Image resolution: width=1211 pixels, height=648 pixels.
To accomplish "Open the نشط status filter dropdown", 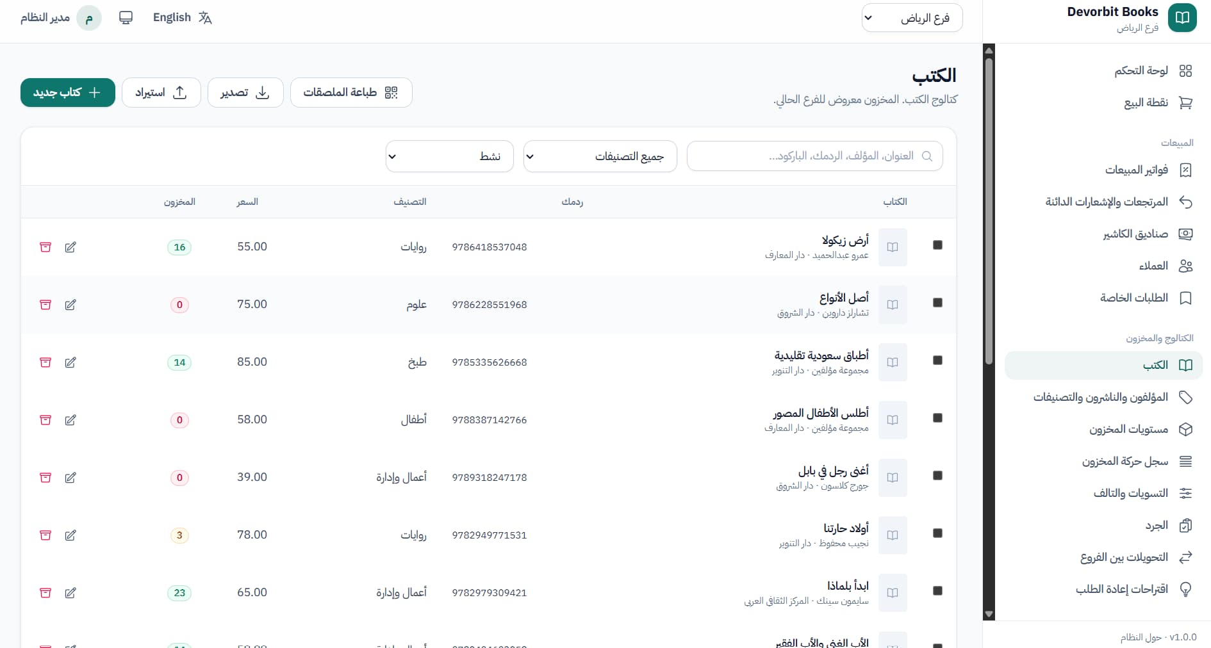I will [x=450, y=156].
